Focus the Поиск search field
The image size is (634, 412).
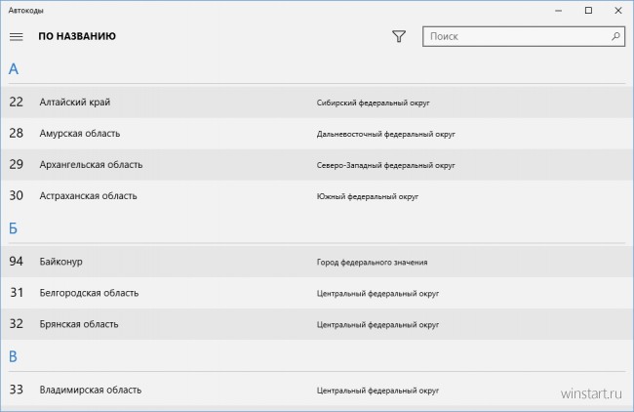pos(524,36)
